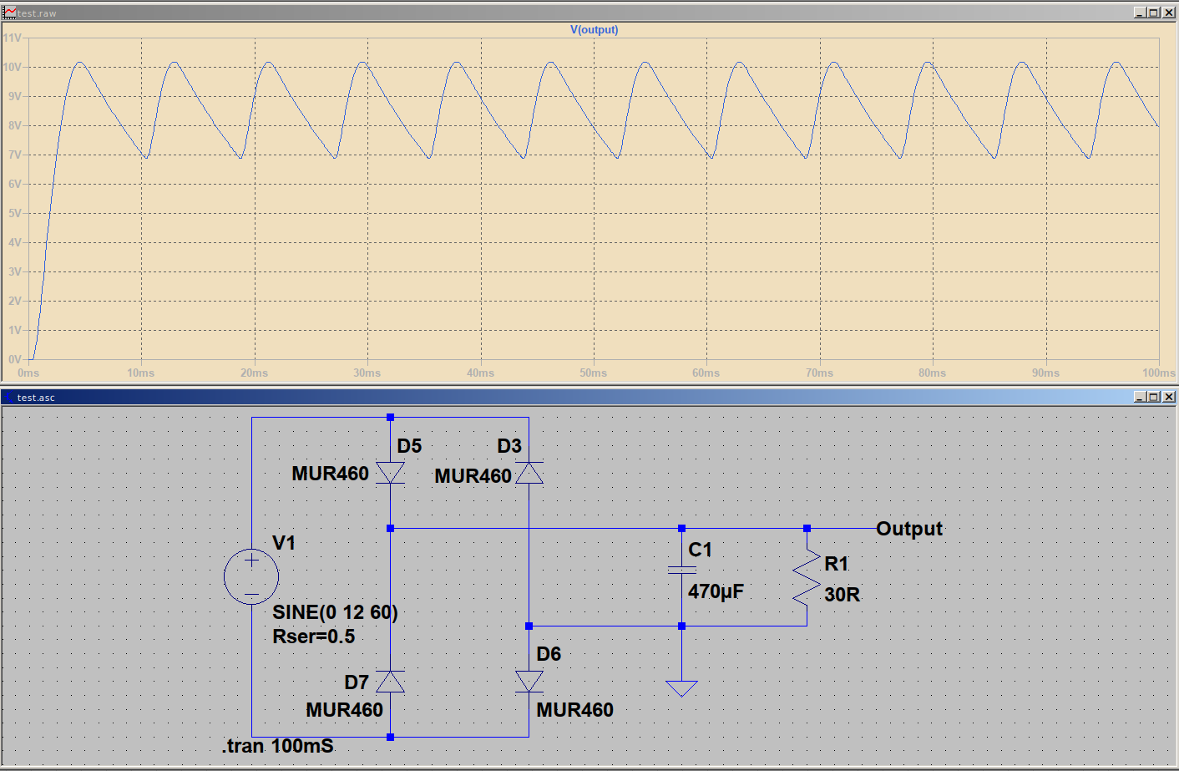1179x771 pixels.
Task: Select resistor R1 symbol
Action: coord(807,576)
